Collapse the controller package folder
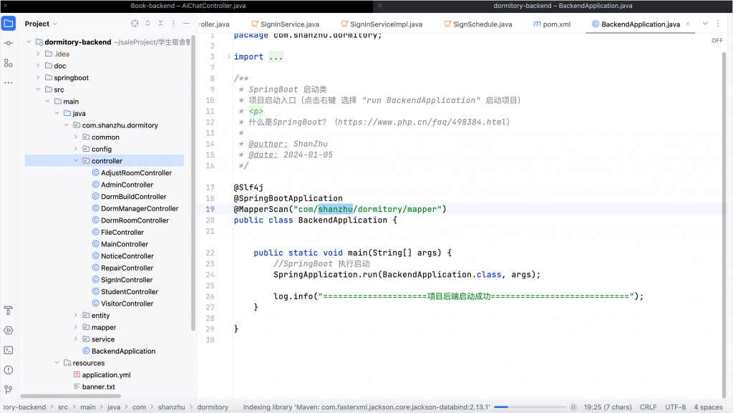Screen dimensions: 733x413 (x=76, y=161)
